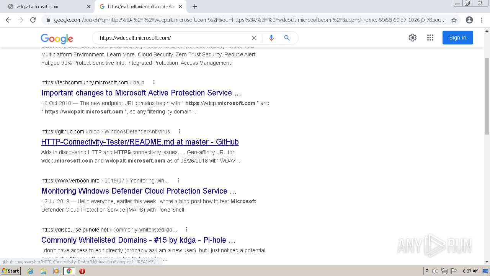Open 'Commonly Whitelisted Domains' Pi-hole result
Viewport: 490px width, 276px height.
[138, 240]
